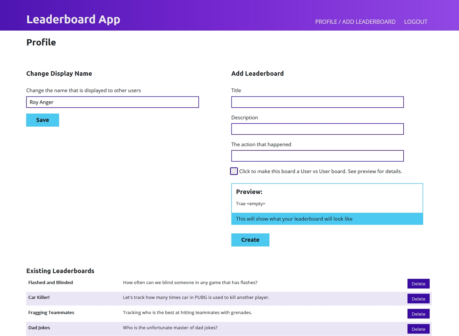The width and height of the screenshot is (459, 336).
Task: Click 'This will show what your leaderboard' banner
Action: (x=327, y=219)
